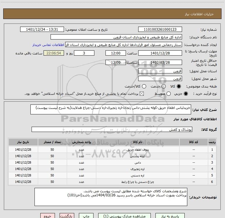Click the ردیف column header
This screenshot has width=225, height=218.
click(212, 142)
